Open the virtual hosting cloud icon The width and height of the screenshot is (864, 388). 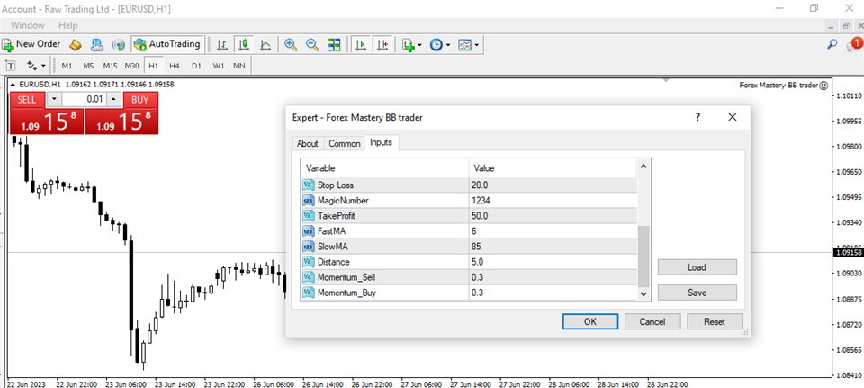pos(97,45)
